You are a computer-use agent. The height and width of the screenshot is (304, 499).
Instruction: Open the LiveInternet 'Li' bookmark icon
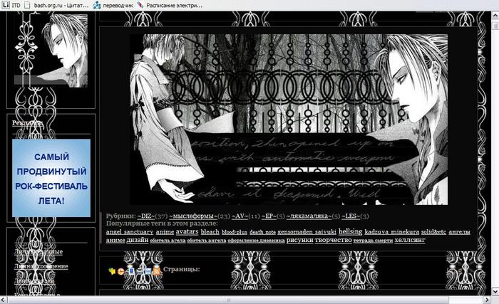(x=6, y=5)
